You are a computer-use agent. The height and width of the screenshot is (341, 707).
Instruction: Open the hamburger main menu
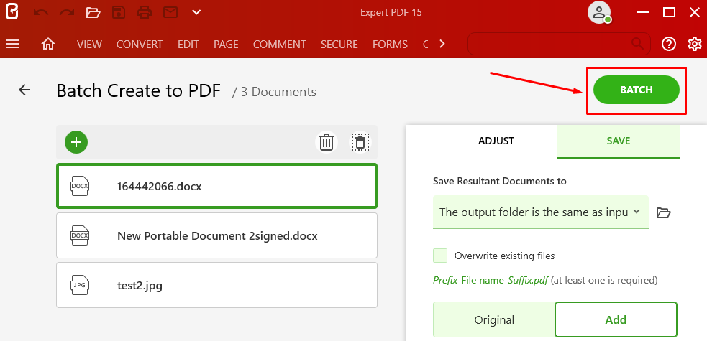[x=12, y=44]
